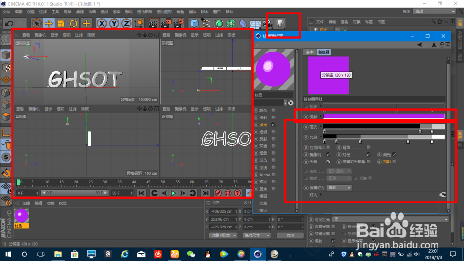Click the 光照 gradient bar
This screenshot has width=464, height=261.
click(384, 137)
